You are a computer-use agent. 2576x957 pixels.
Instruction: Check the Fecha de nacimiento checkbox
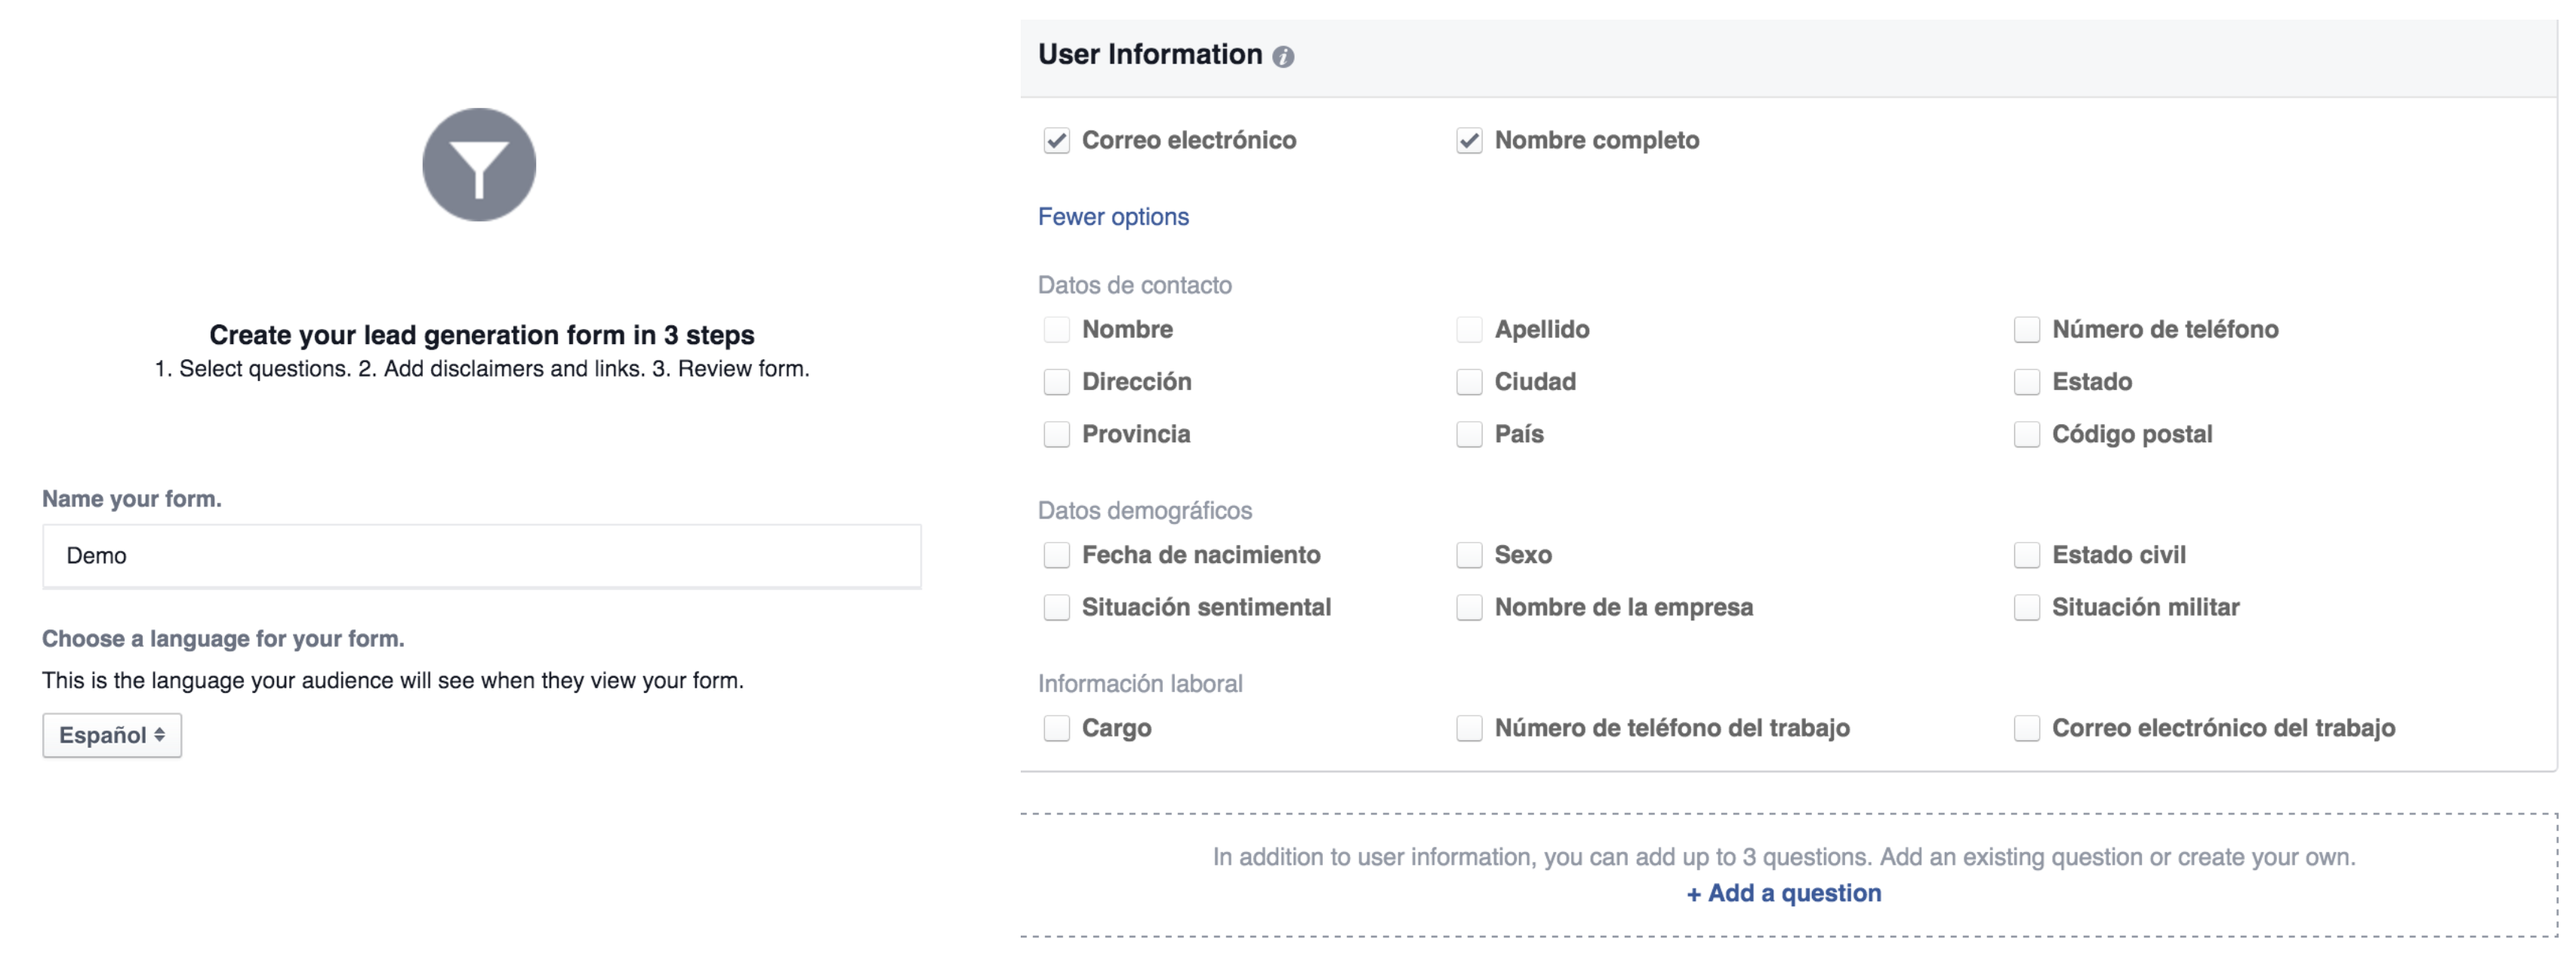pyautogui.click(x=1056, y=555)
